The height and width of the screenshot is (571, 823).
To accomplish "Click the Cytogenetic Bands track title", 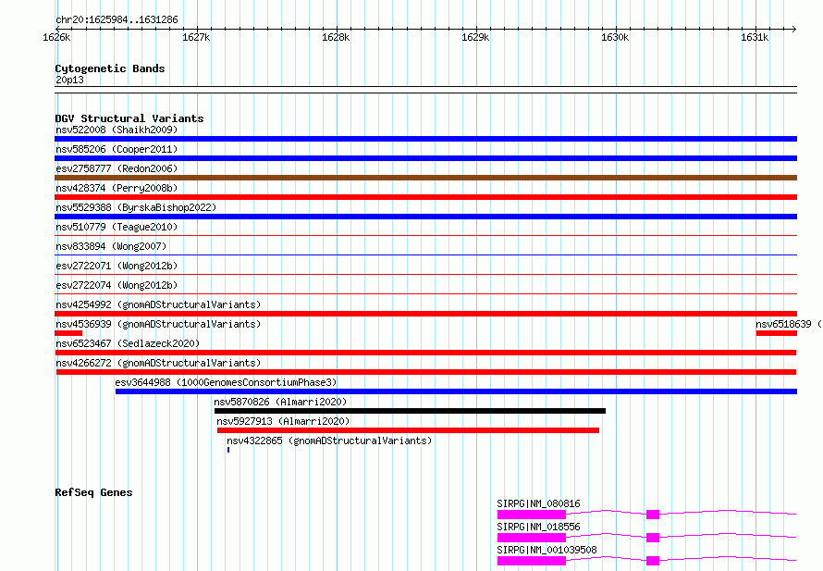I will tap(110, 68).
